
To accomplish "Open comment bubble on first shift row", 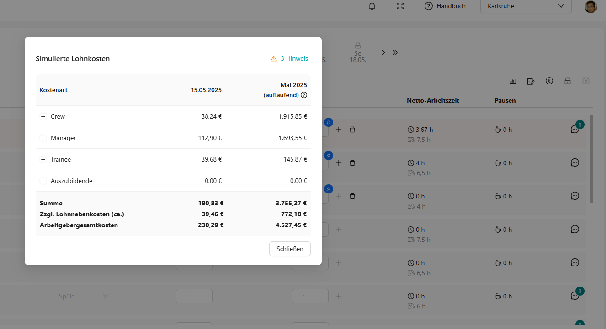I will click(x=575, y=130).
